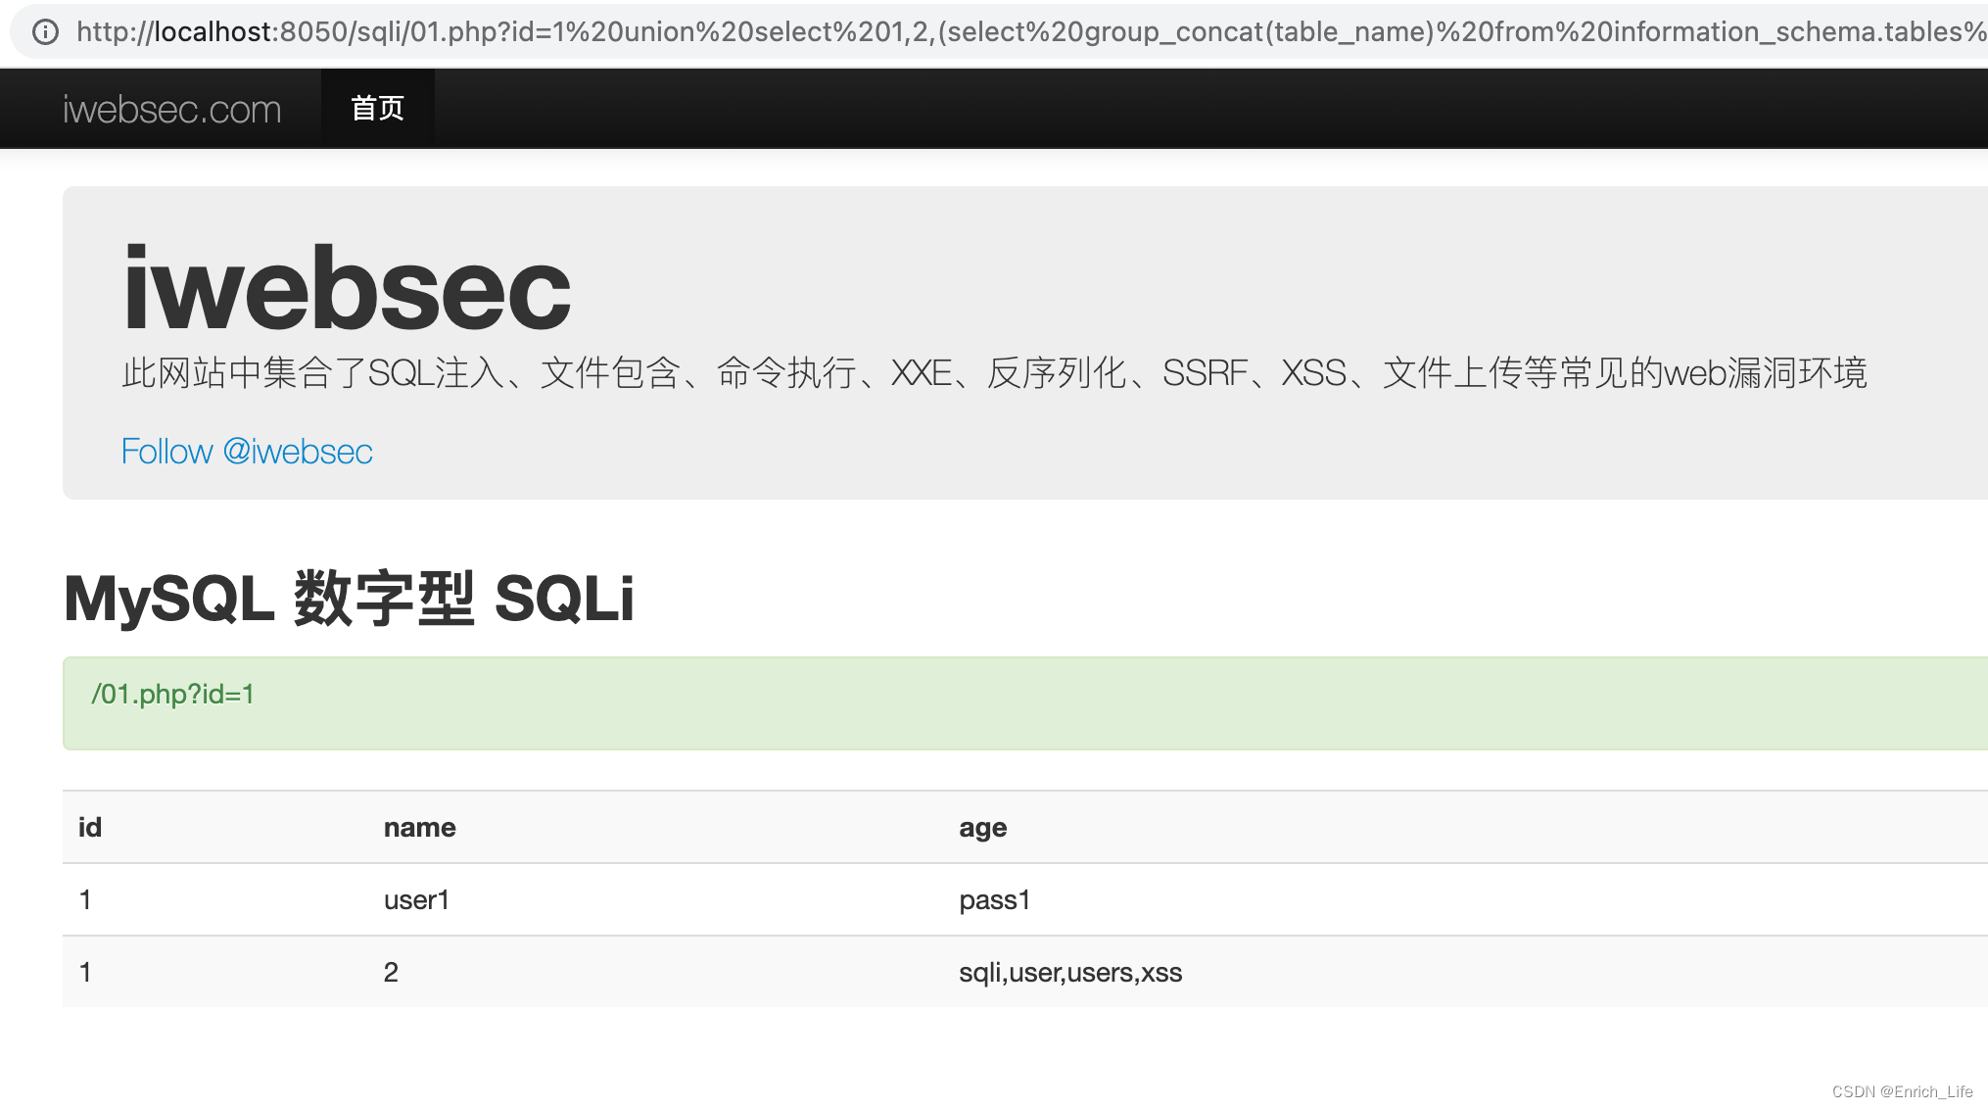Select the pass1 table cell
The width and height of the screenshot is (1988, 1109).
(x=994, y=899)
